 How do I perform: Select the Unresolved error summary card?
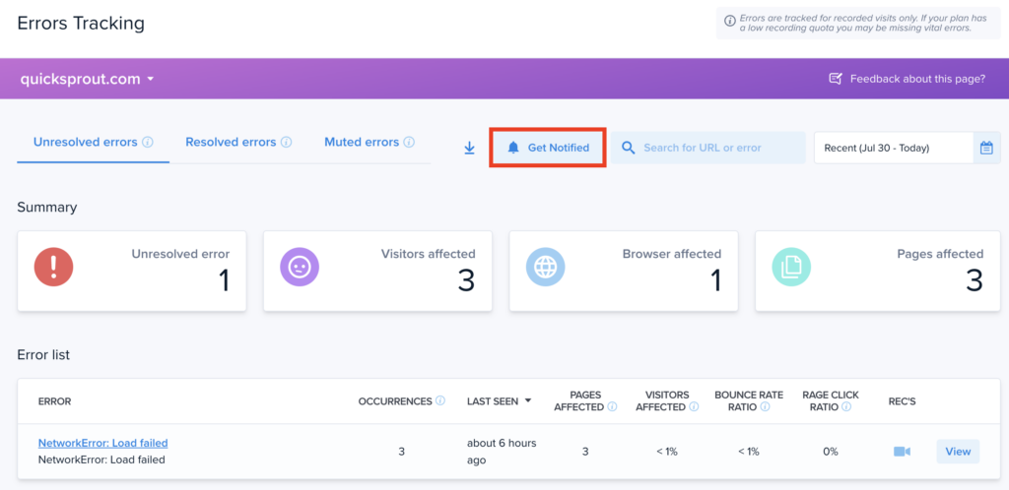tap(132, 272)
